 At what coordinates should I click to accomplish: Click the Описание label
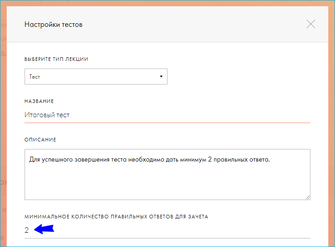coord(40,140)
